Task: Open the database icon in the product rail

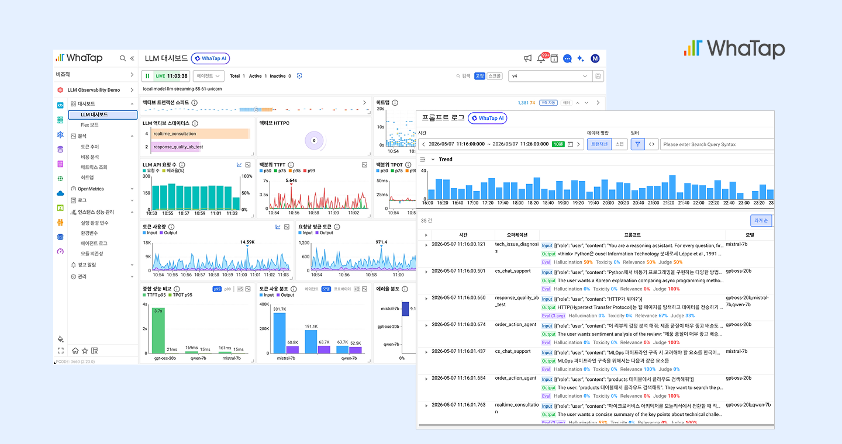Action: pyautogui.click(x=60, y=149)
